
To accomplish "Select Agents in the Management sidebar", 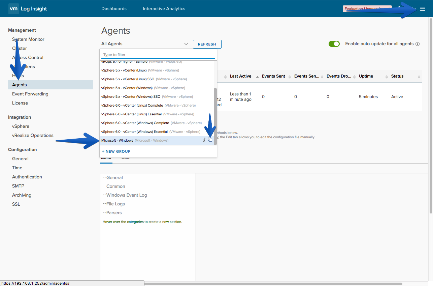I will [x=51, y=85].
